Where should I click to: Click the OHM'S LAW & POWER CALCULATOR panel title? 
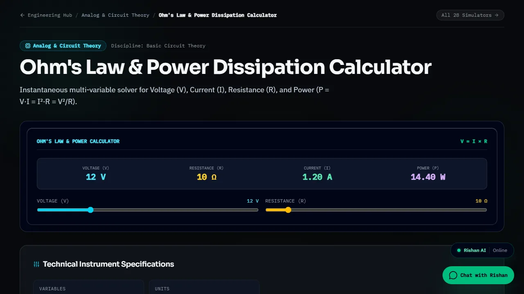coord(78,141)
